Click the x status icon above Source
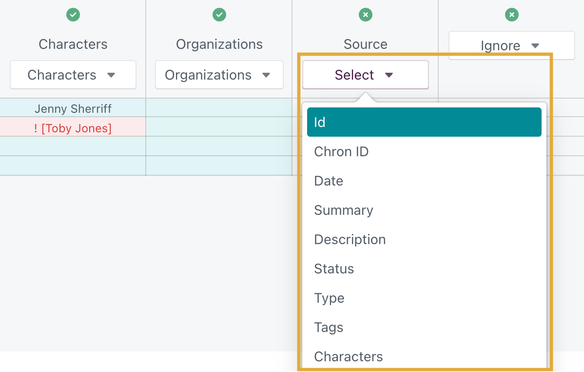This screenshot has height=372, width=584. point(366,15)
